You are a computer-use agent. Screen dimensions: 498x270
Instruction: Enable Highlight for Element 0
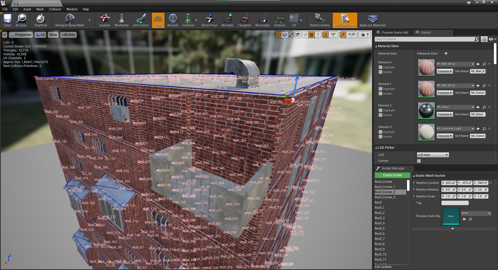click(x=380, y=67)
